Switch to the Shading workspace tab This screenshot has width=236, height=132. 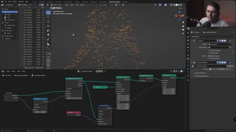[x=77, y=2]
